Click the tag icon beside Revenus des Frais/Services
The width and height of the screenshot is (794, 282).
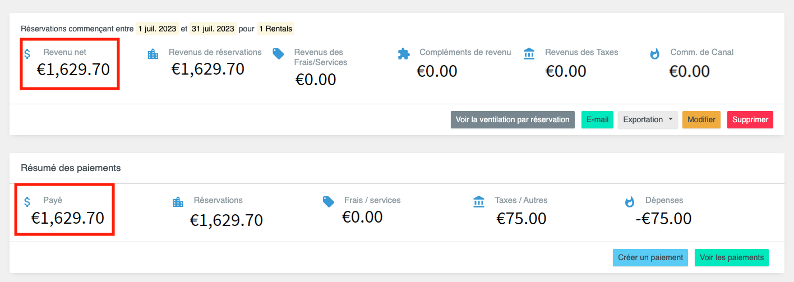(278, 54)
